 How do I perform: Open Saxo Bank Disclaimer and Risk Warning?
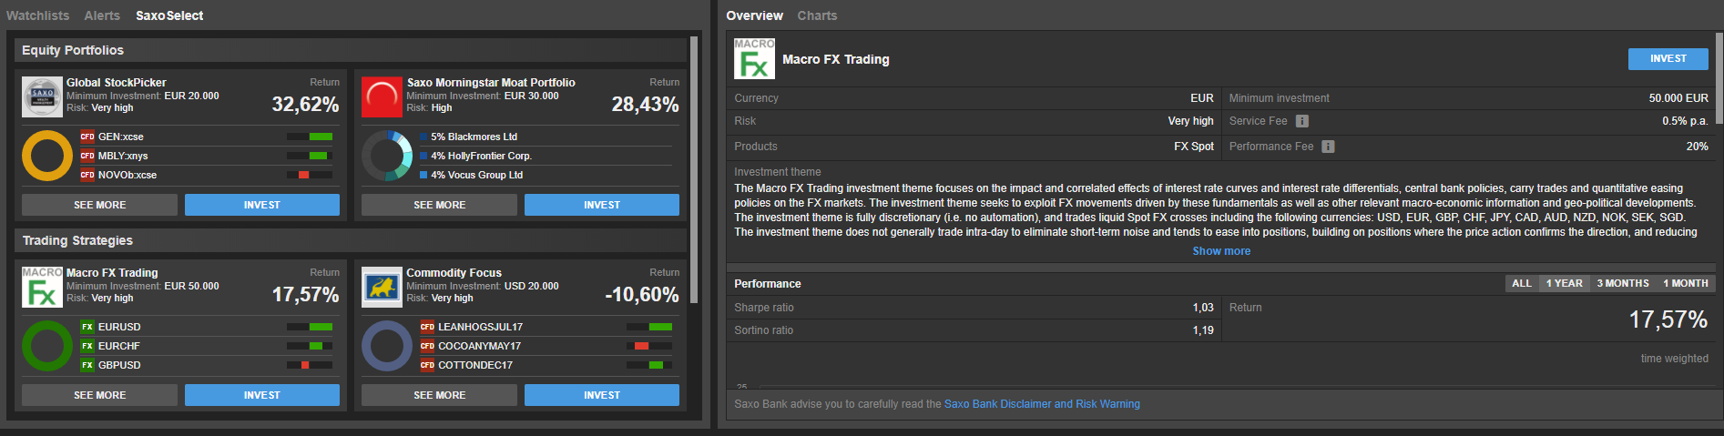(x=1042, y=404)
